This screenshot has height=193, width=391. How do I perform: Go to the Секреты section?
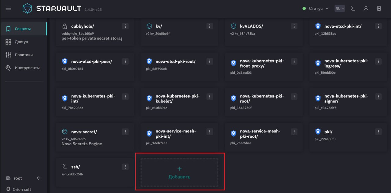click(x=23, y=29)
